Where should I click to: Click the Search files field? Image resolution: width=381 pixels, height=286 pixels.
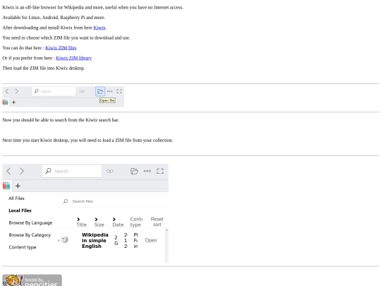coord(114,201)
